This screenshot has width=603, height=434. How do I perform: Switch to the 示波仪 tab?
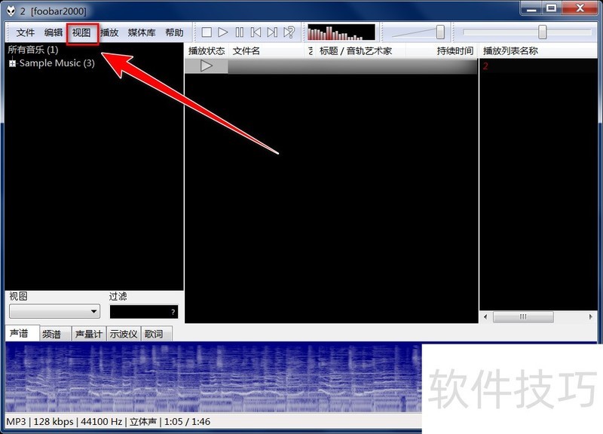123,334
